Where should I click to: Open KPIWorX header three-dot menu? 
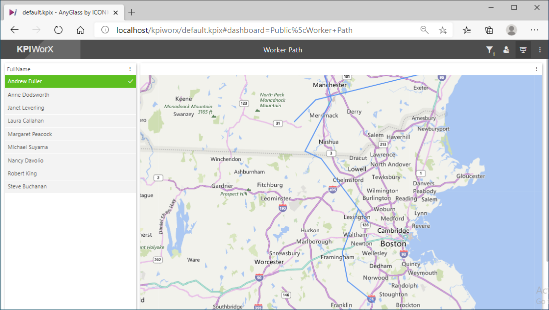coord(540,50)
